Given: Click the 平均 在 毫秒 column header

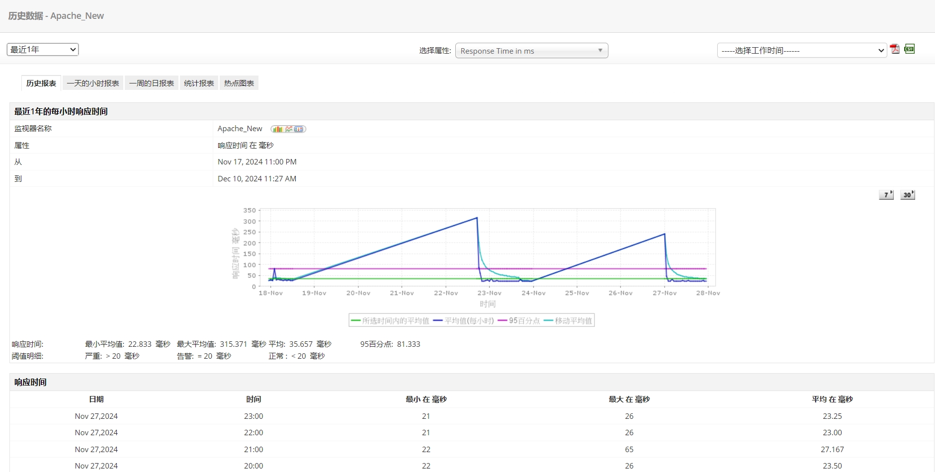Looking at the screenshot, I should [x=832, y=399].
